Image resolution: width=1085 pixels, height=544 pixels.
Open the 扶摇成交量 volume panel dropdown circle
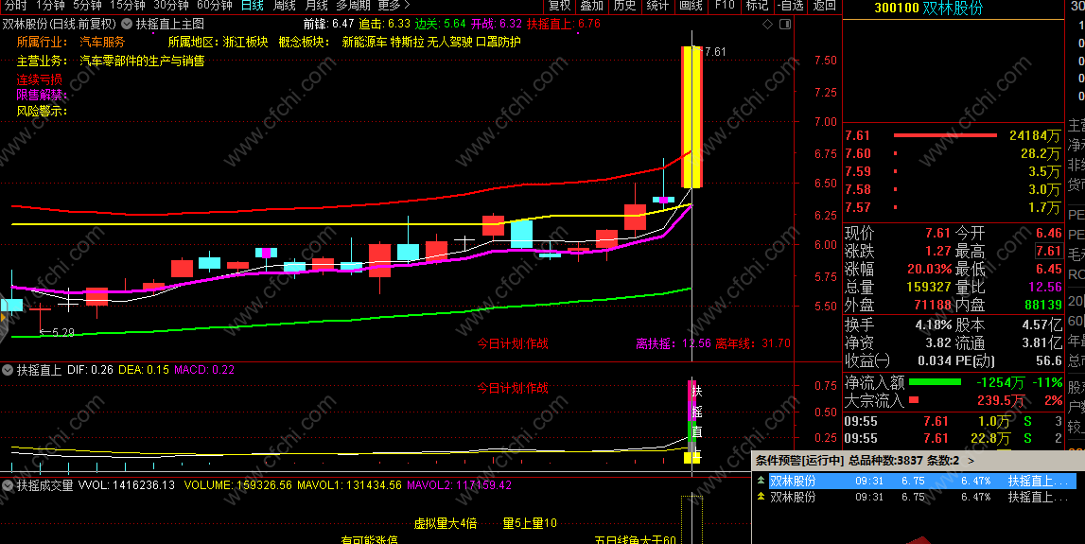click(8, 485)
